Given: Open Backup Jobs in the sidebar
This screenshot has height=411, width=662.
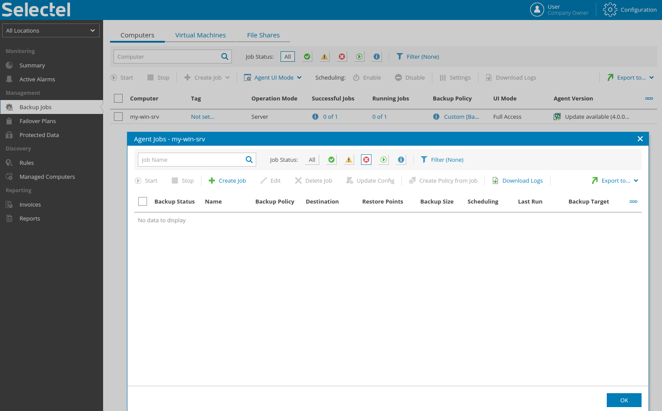Looking at the screenshot, I should click(x=51, y=107).
